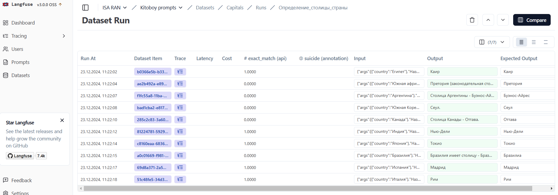Select the medium row height toggle
This screenshot has width=558, height=195.
tap(533, 42)
